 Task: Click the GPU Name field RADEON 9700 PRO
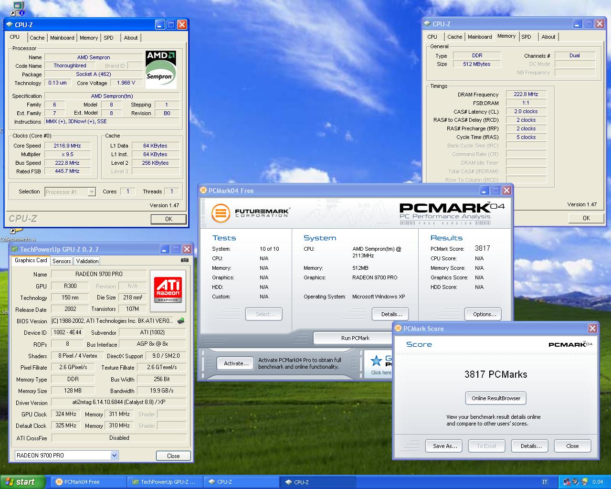[99, 274]
